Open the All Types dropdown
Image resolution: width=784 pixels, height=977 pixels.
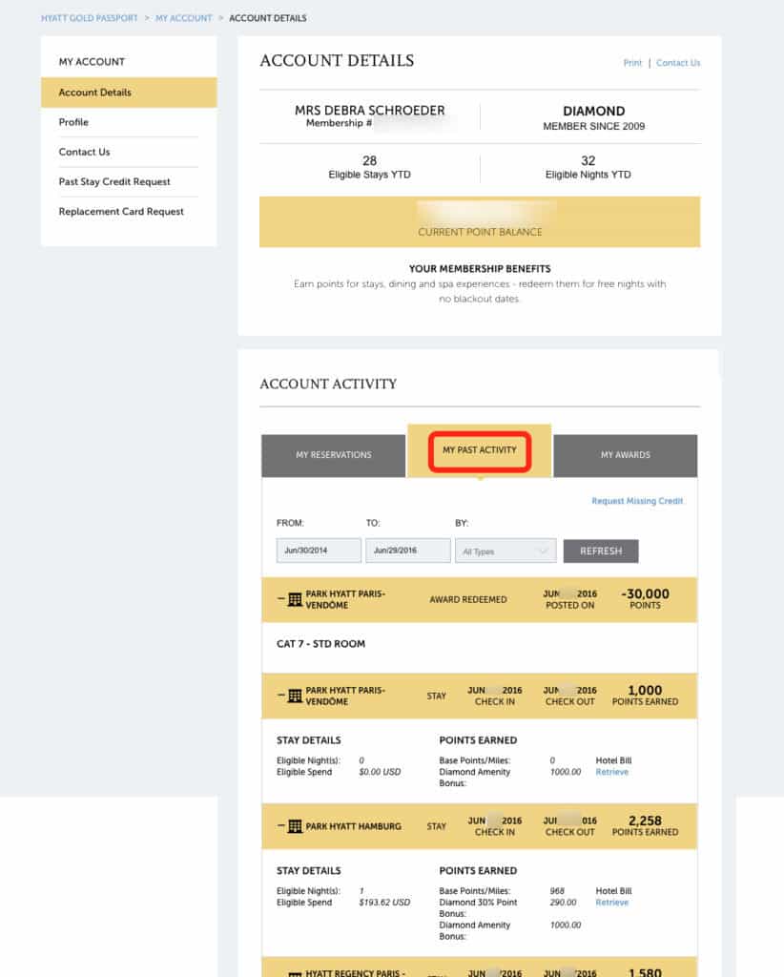tap(505, 551)
